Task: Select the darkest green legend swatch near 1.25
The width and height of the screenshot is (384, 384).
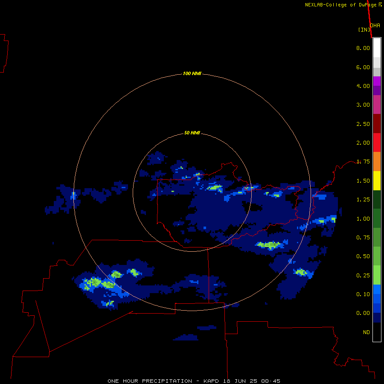Action: 377,200
